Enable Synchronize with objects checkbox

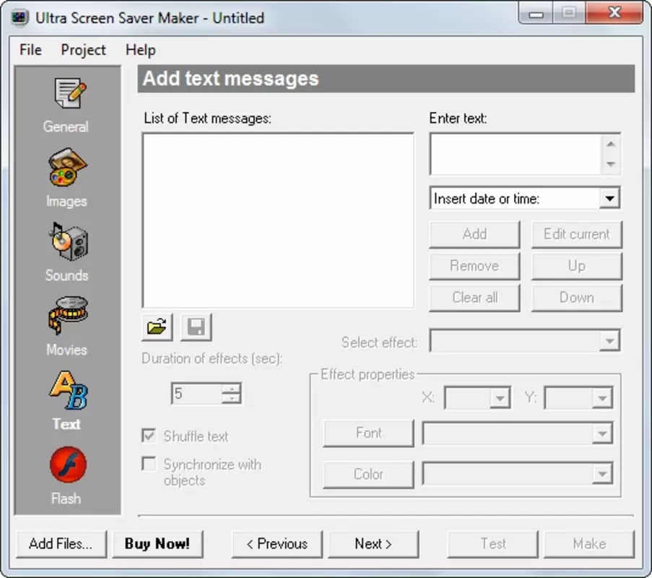tap(149, 464)
